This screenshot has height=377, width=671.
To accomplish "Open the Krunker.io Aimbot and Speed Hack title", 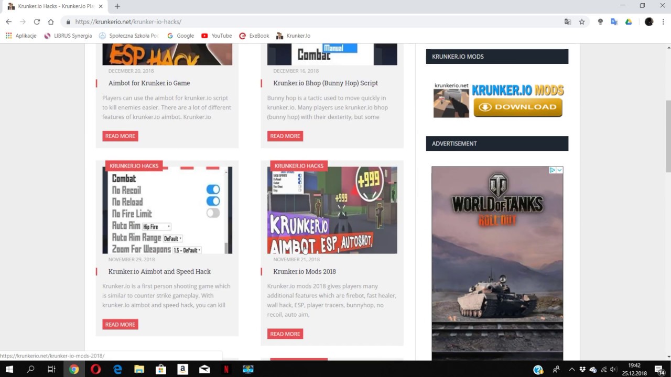I will click(x=159, y=271).
